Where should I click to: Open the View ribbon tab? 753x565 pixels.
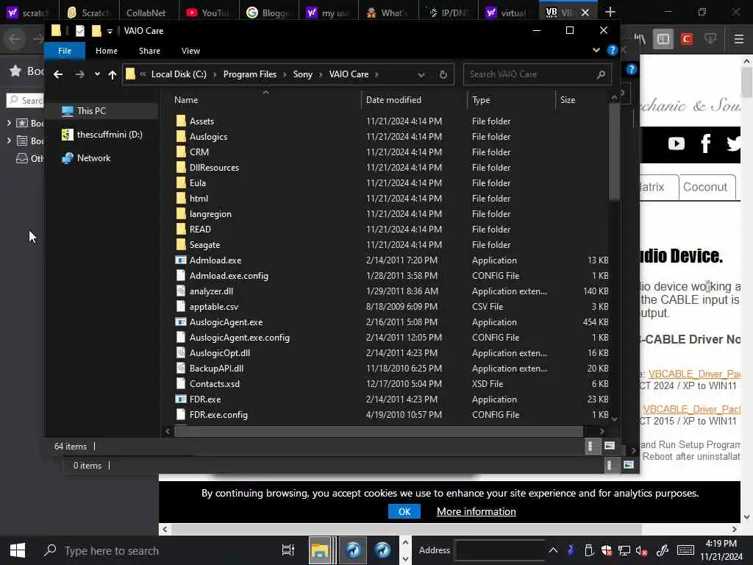pyautogui.click(x=190, y=51)
